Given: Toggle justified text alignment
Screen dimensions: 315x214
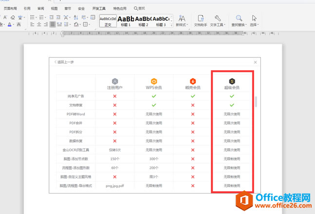Looking at the screenshot, I should [x=53, y=24].
